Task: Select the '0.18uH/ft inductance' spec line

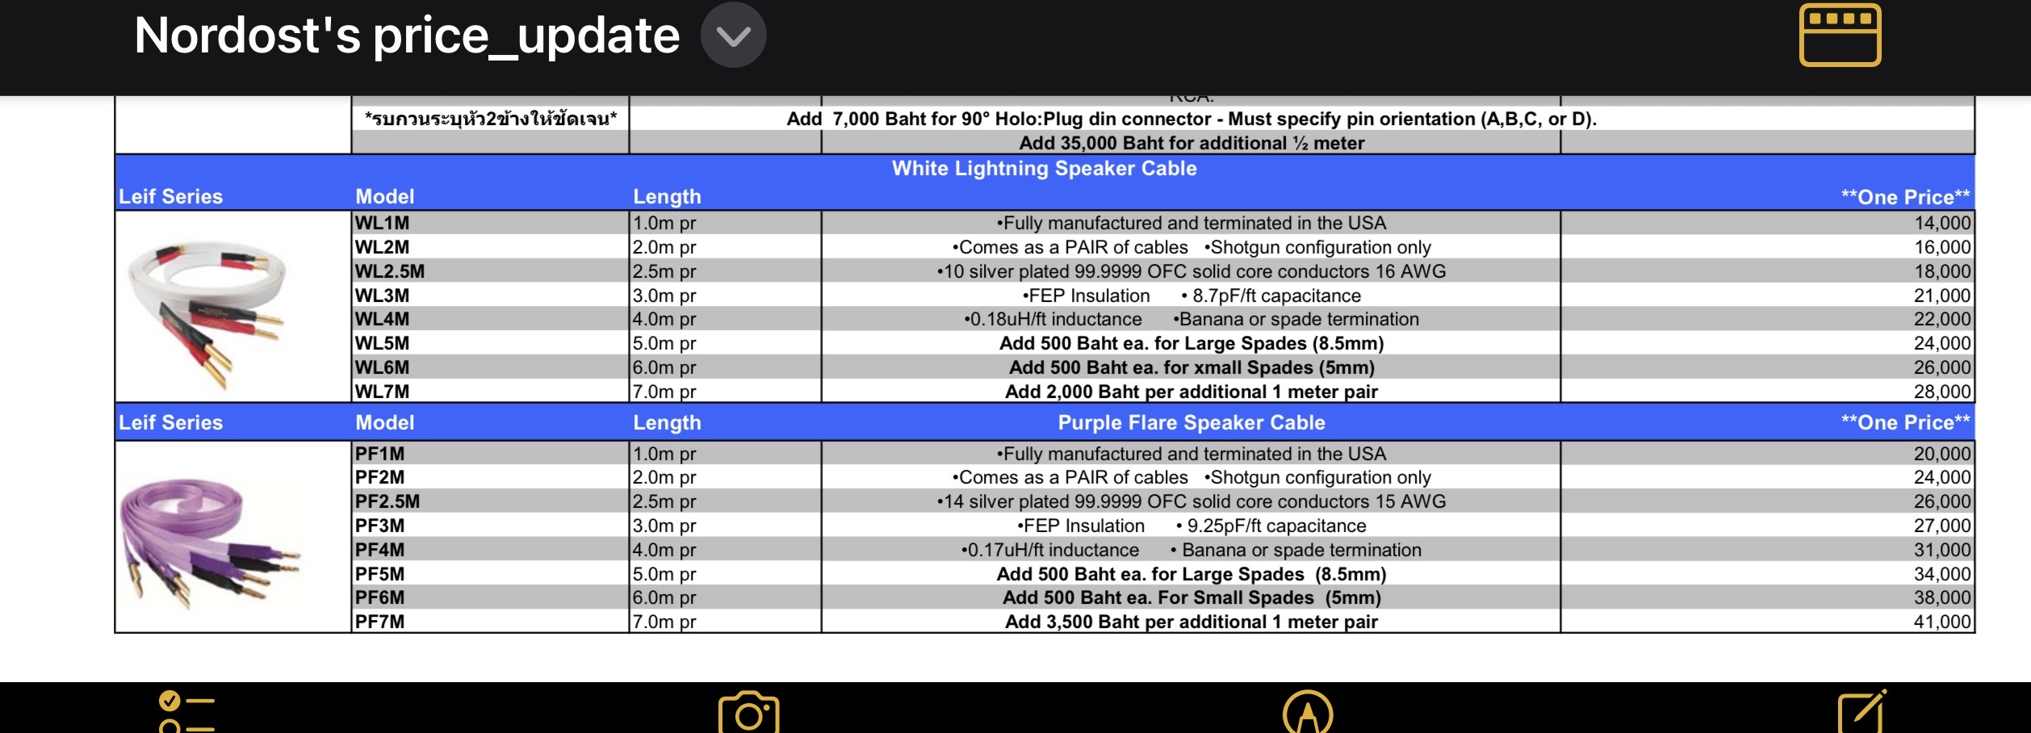Action: pyautogui.click(x=1191, y=319)
